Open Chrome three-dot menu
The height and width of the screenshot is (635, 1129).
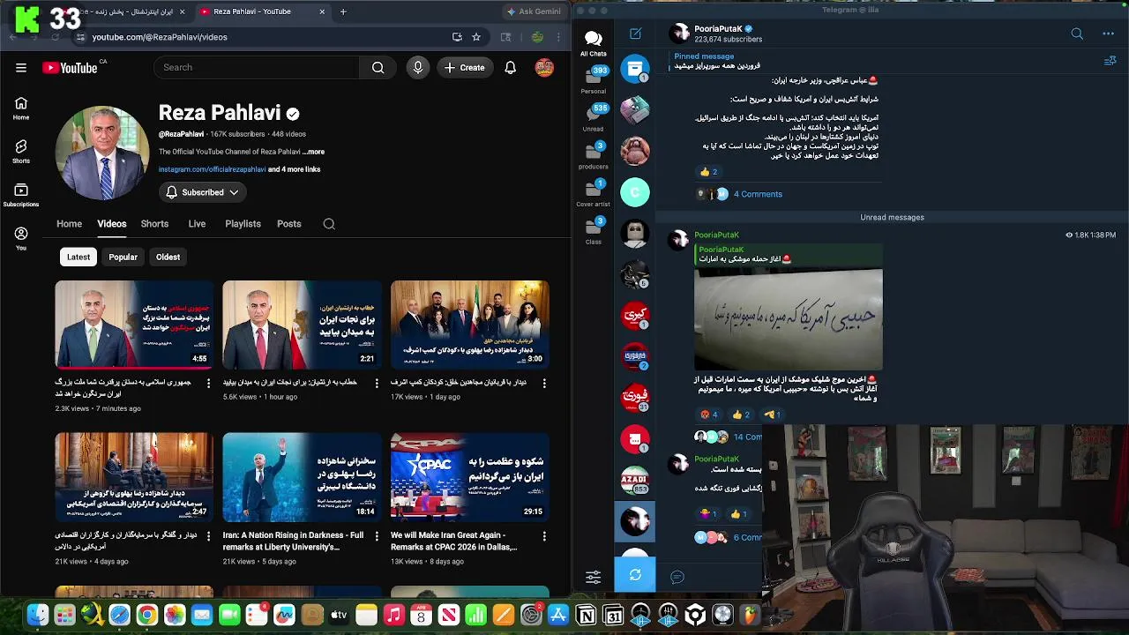tap(558, 37)
